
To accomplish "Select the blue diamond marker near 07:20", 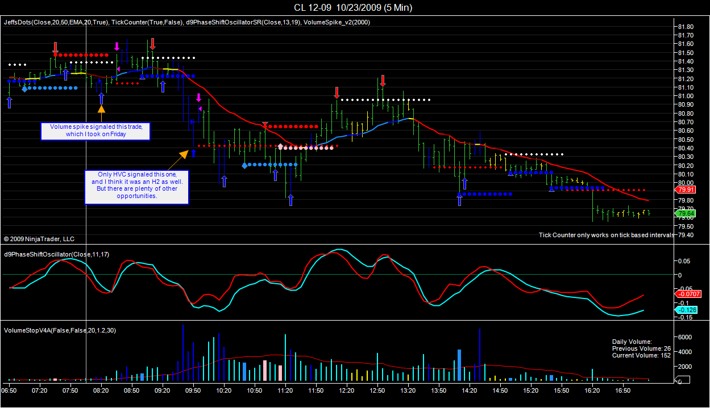I will pyautogui.click(x=24, y=89).
